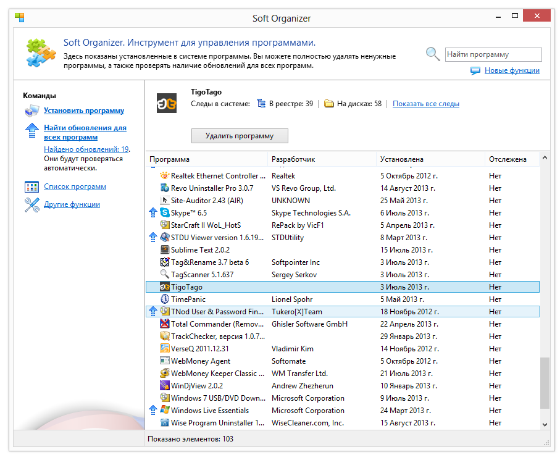Select the TrackChecker, версия 1.0.7 row
Image resolution: width=560 pixels, height=460 pixels.
tap(343, 336)
